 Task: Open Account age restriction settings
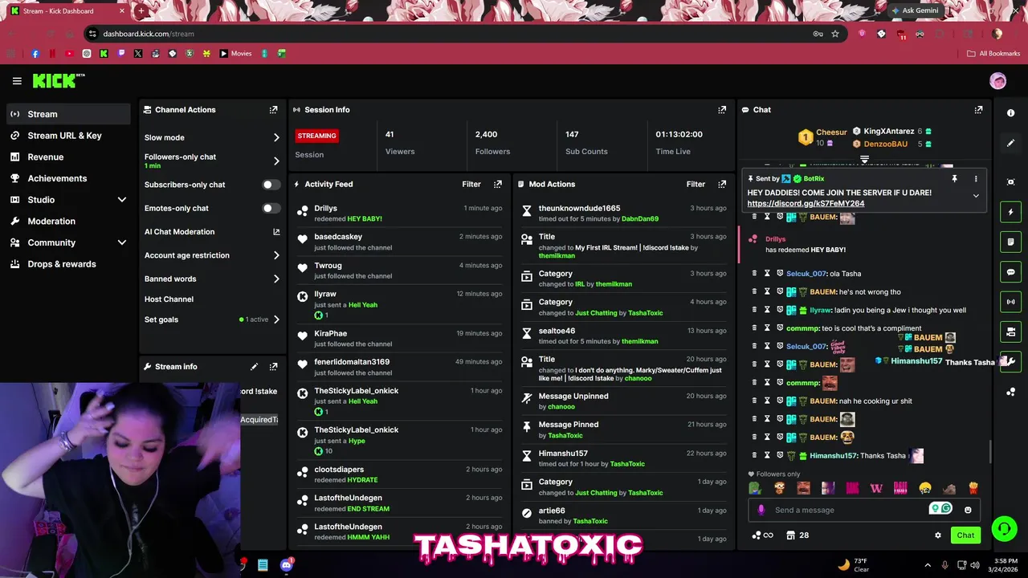[212, 255]
